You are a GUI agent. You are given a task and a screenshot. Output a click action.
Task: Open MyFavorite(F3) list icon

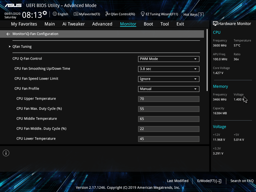76,14
